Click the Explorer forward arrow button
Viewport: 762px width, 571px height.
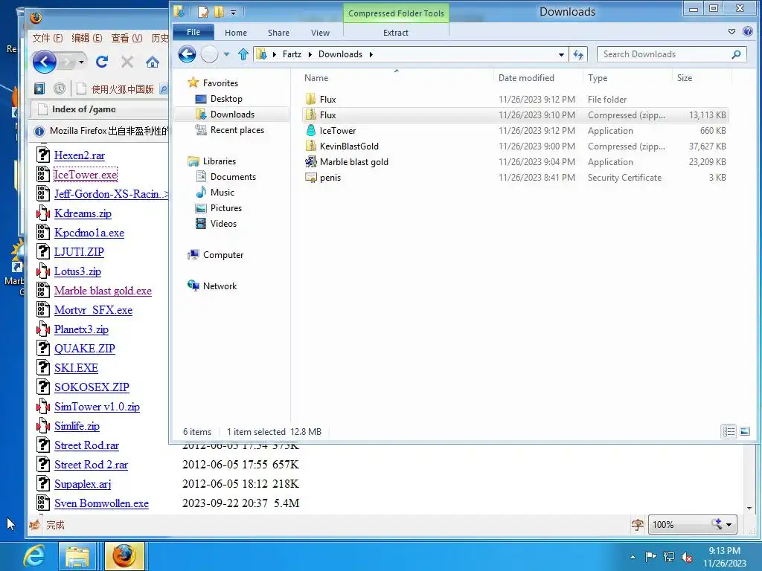209,54
